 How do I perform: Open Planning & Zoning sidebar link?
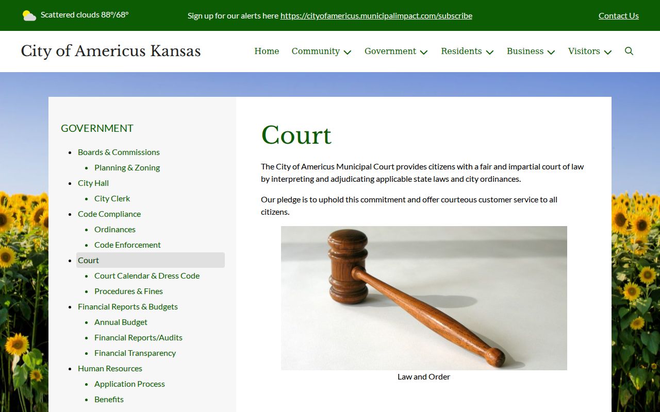127,167
